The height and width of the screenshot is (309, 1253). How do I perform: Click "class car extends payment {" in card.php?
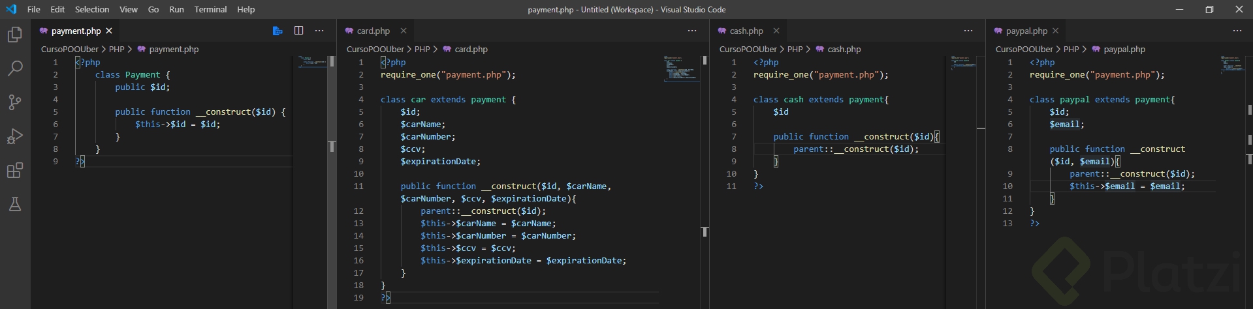[448, 100]
